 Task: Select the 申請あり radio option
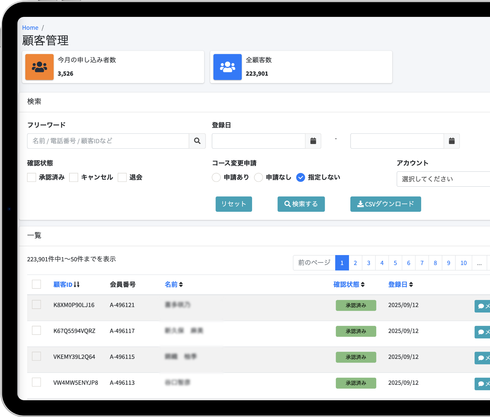[x=216, y=177]
